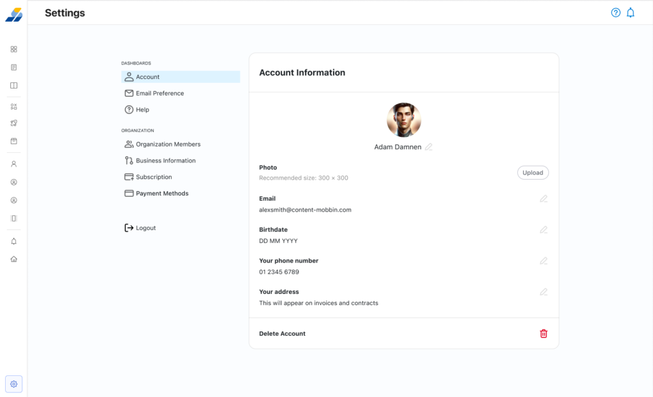653x397 pixels.
Task: Click the rocket icon in left sidebar
Action: pyautogui.click(x=14, y=123)
